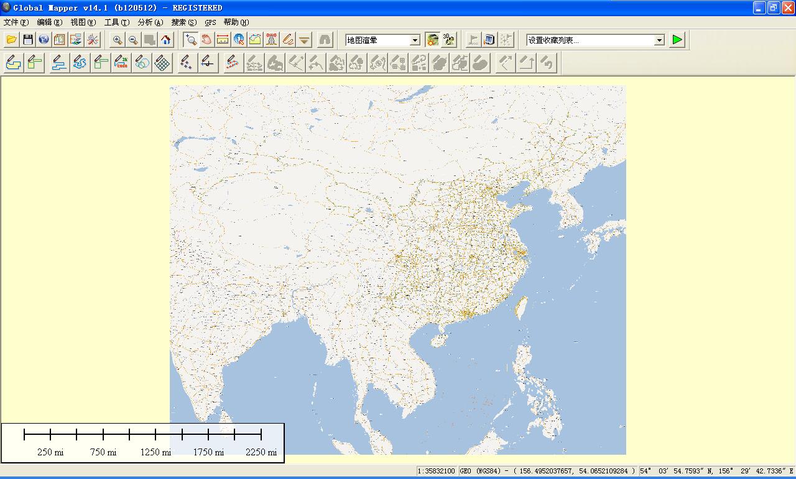Select the Zoom tool with magnifier cursor
Viewport: 796px width, 479px height.
[191, 40]
